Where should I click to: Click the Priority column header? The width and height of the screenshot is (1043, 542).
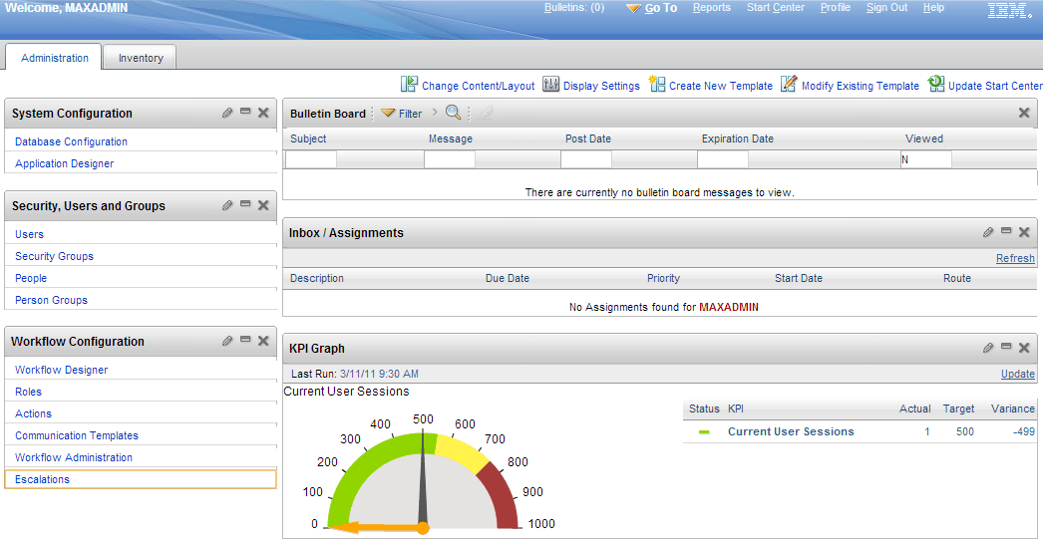663,278
